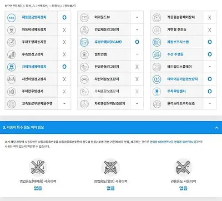
Task: Click the 주차후방센서 rear parking sensor icon
Action: [157, 92]
